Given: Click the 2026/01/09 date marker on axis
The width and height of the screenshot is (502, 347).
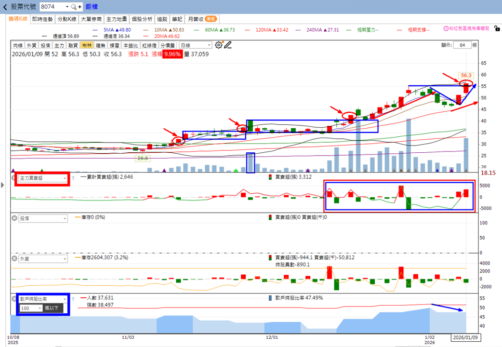Looking at the screenshot, I should [x=465, y=337].
